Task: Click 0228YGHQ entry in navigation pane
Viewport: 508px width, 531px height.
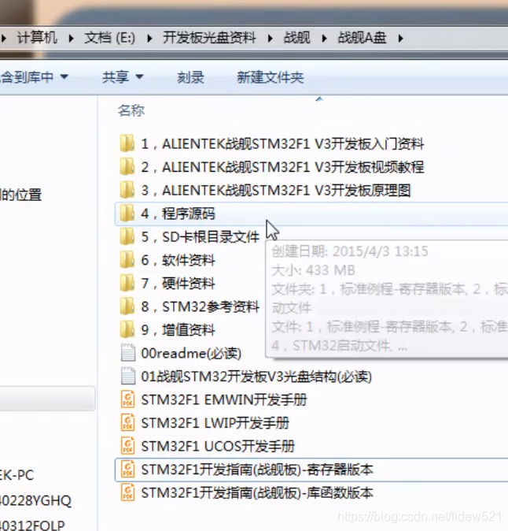Action: 35,500
